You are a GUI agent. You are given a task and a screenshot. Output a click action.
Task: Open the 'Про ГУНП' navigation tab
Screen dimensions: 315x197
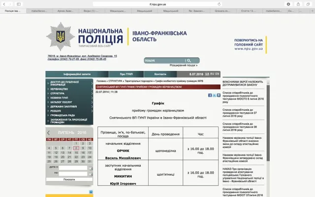tap(126, 74)
